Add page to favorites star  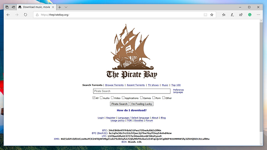pyautogui.click(x=212, y=15)
